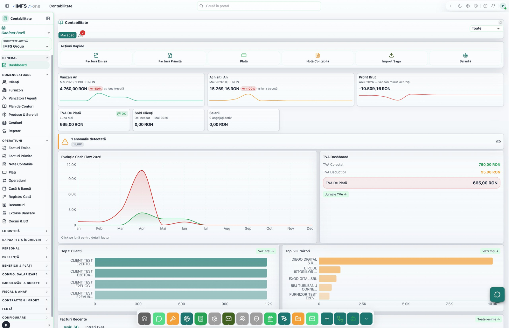The width and height of the screenshot is (509, 328).
Task: Open Plan de Conturi in the sidebar
Action: coord(25,106)
